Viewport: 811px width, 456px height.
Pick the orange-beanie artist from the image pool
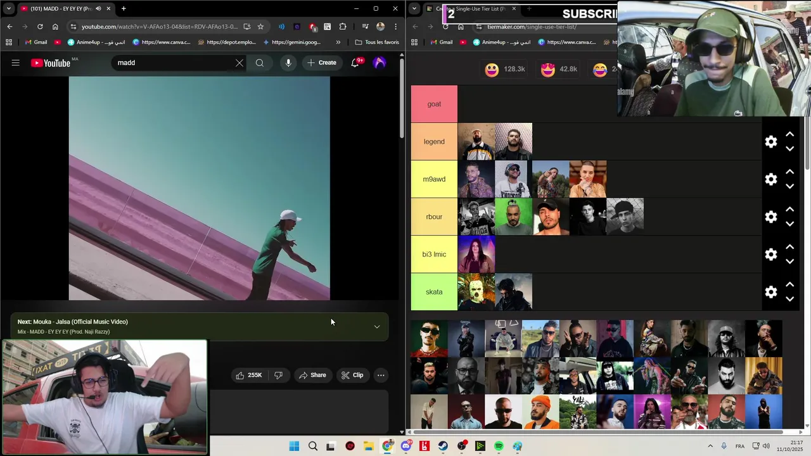(540, 412)
